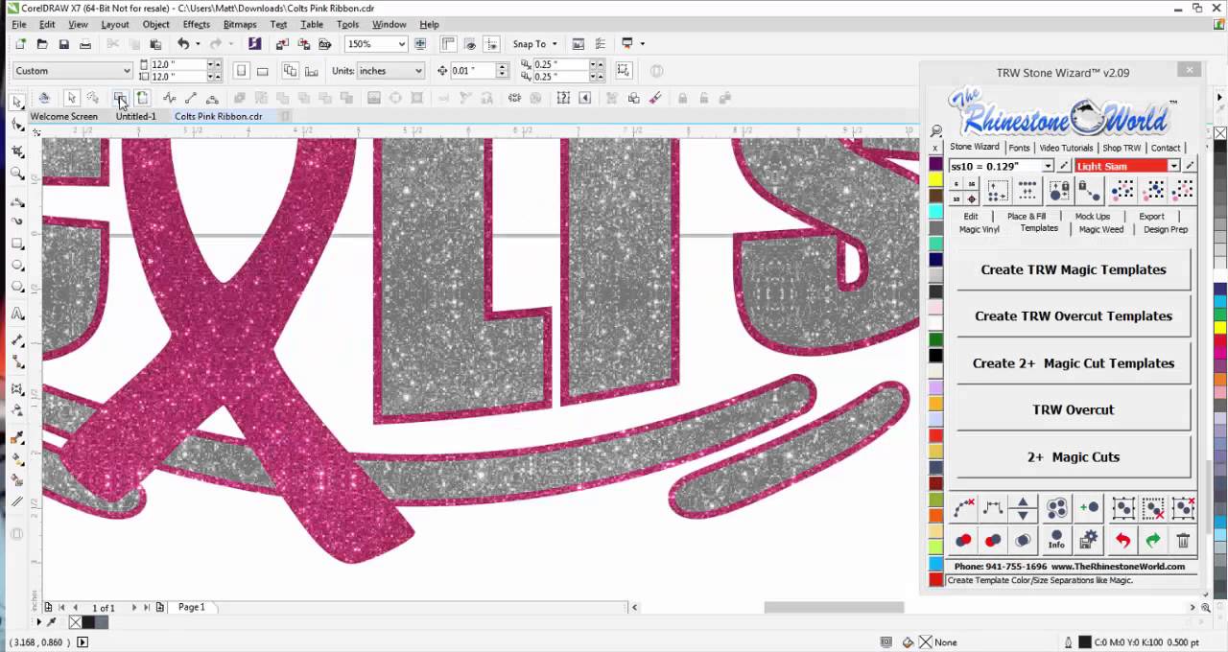Screen dimensions: 1228x652
Task: Click the Open folder icon in the toolbar
Action: (x=42, y=44)
